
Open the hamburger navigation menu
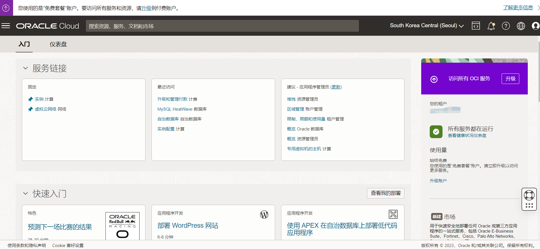pyautogui.click(x=6, y=26)
